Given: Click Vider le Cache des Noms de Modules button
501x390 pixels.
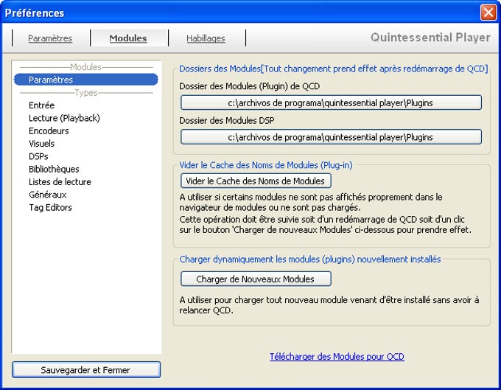Looking at the screenshot, I should click(256, 181).
